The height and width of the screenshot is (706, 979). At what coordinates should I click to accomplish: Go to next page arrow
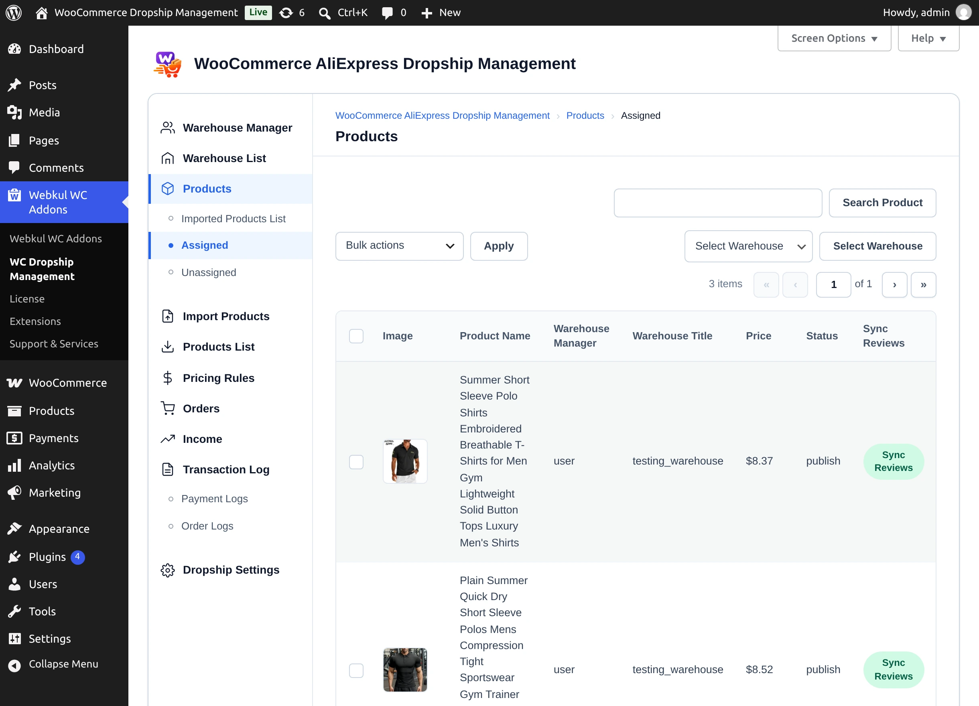[894, 284]
